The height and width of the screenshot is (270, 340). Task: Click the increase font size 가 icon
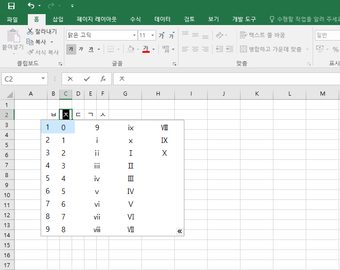click(162, 36)
